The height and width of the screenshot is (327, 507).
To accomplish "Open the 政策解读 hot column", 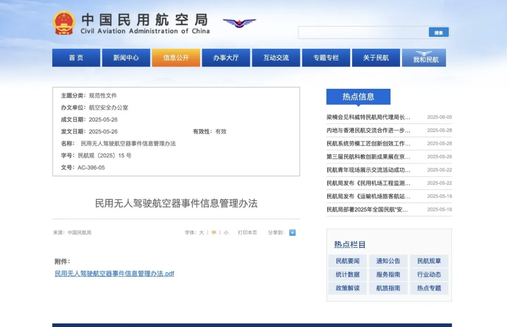I will [347, 288].
